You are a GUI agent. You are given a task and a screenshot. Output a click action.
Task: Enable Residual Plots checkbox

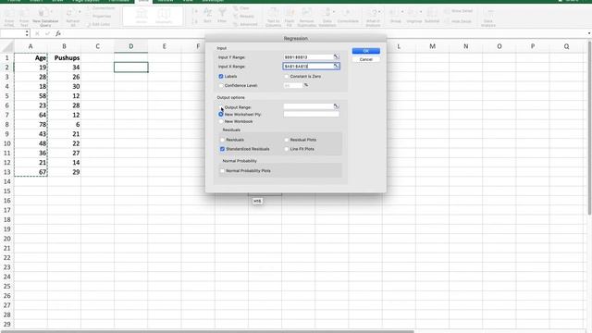[286, 140]
